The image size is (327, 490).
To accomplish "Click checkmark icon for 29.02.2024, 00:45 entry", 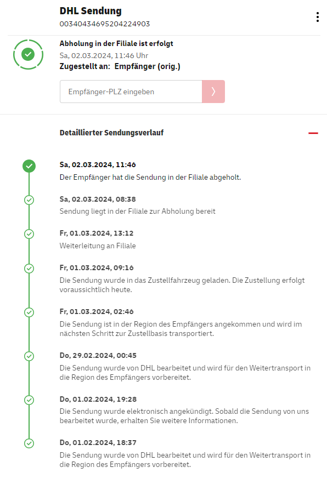I will [x=29, y=356].
